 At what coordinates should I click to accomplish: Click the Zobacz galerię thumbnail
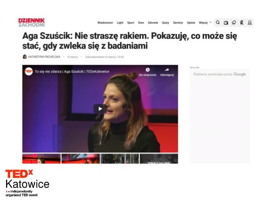click(x=159, y=159)
